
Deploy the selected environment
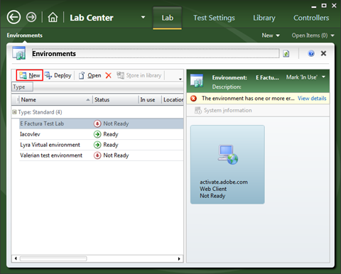coord(58,75)
